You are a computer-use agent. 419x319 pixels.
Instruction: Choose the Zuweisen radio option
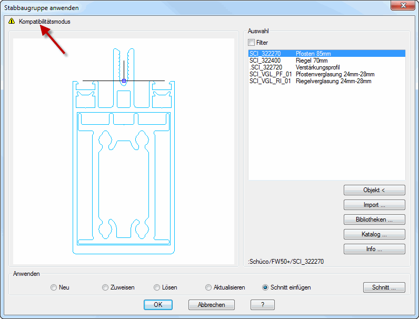[x=105, y=287]
